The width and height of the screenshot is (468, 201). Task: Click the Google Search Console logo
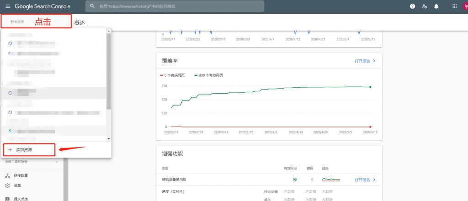43,6
